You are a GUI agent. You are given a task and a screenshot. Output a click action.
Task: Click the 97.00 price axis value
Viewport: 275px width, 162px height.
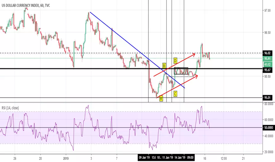pos(267,11)
